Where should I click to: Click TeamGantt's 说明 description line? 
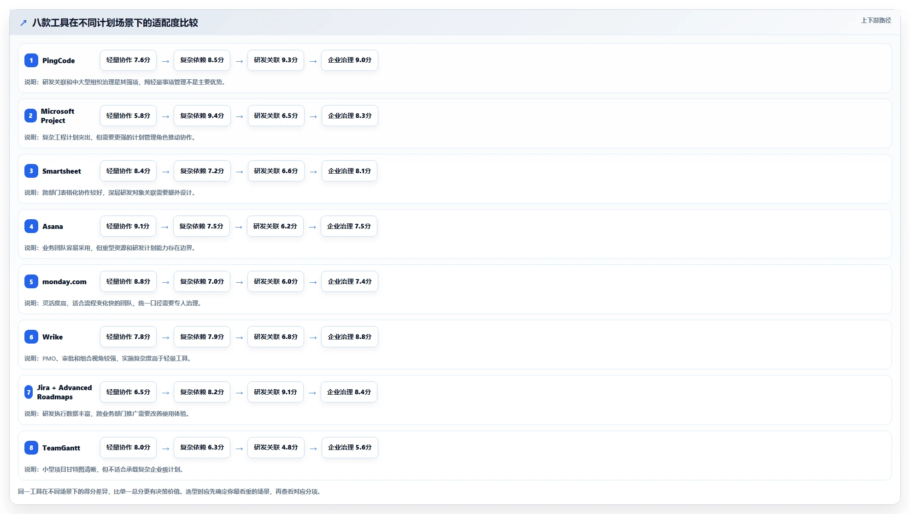click(x=104, y=469)
